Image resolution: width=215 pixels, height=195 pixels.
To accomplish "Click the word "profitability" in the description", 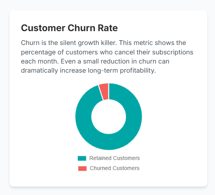I will [x=137, y=70].
